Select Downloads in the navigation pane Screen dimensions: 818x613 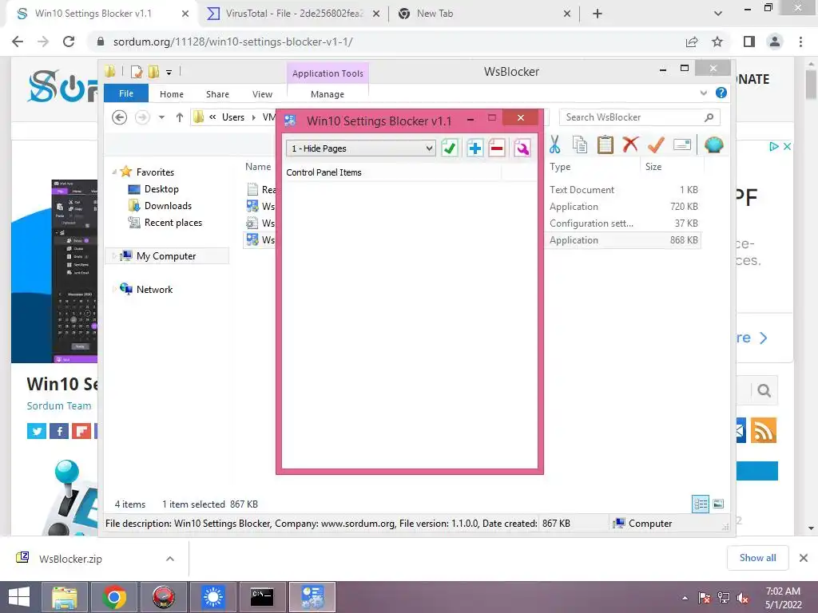[x=168, y=206]
